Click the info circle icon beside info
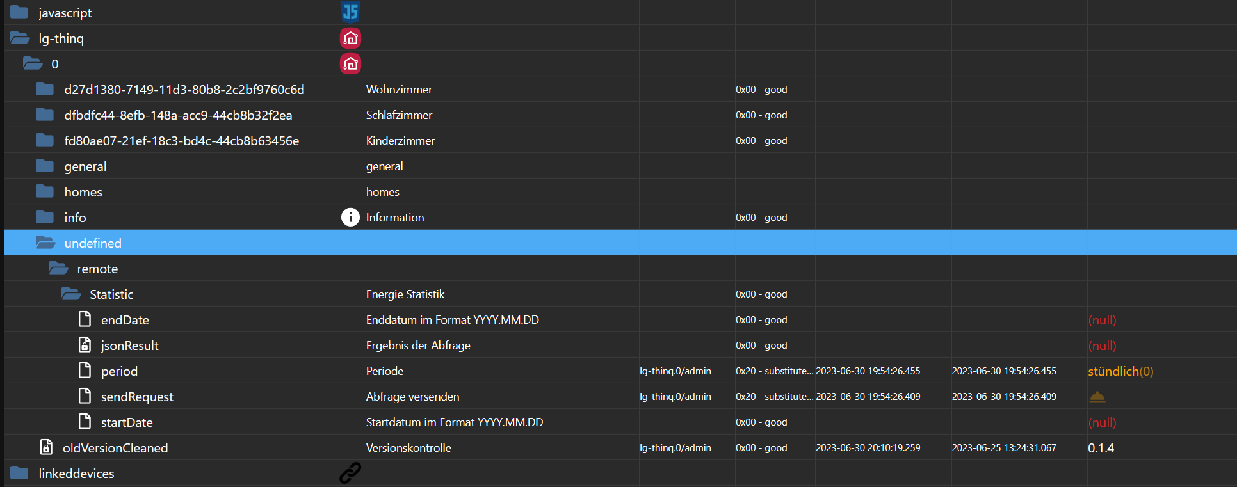Image resolution: width=1237 pixels, height=487 pixels. click(350, 218)
